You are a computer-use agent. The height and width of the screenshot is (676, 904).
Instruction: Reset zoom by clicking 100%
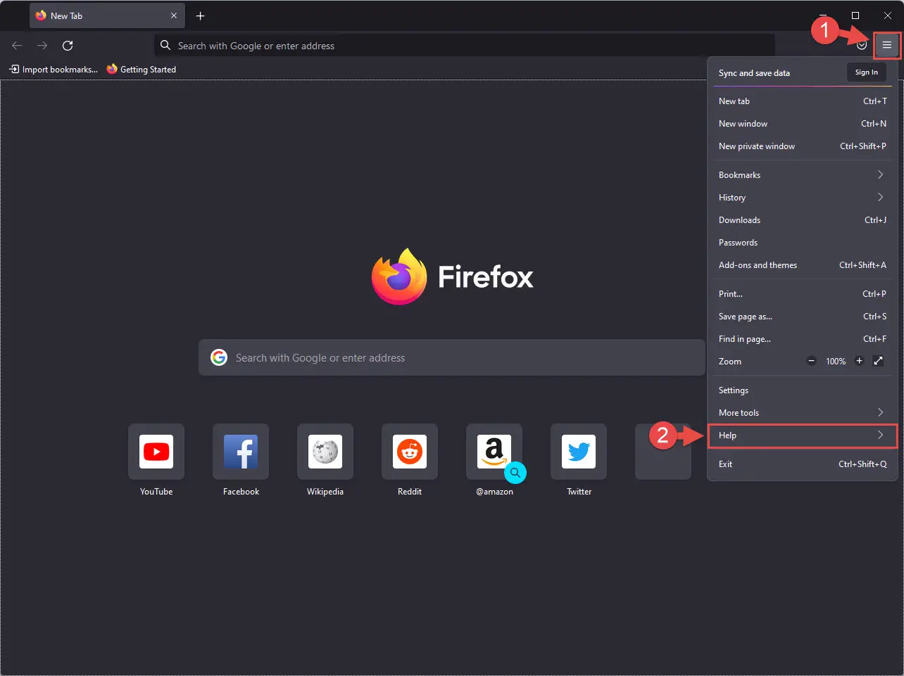[x=836, y=362]
